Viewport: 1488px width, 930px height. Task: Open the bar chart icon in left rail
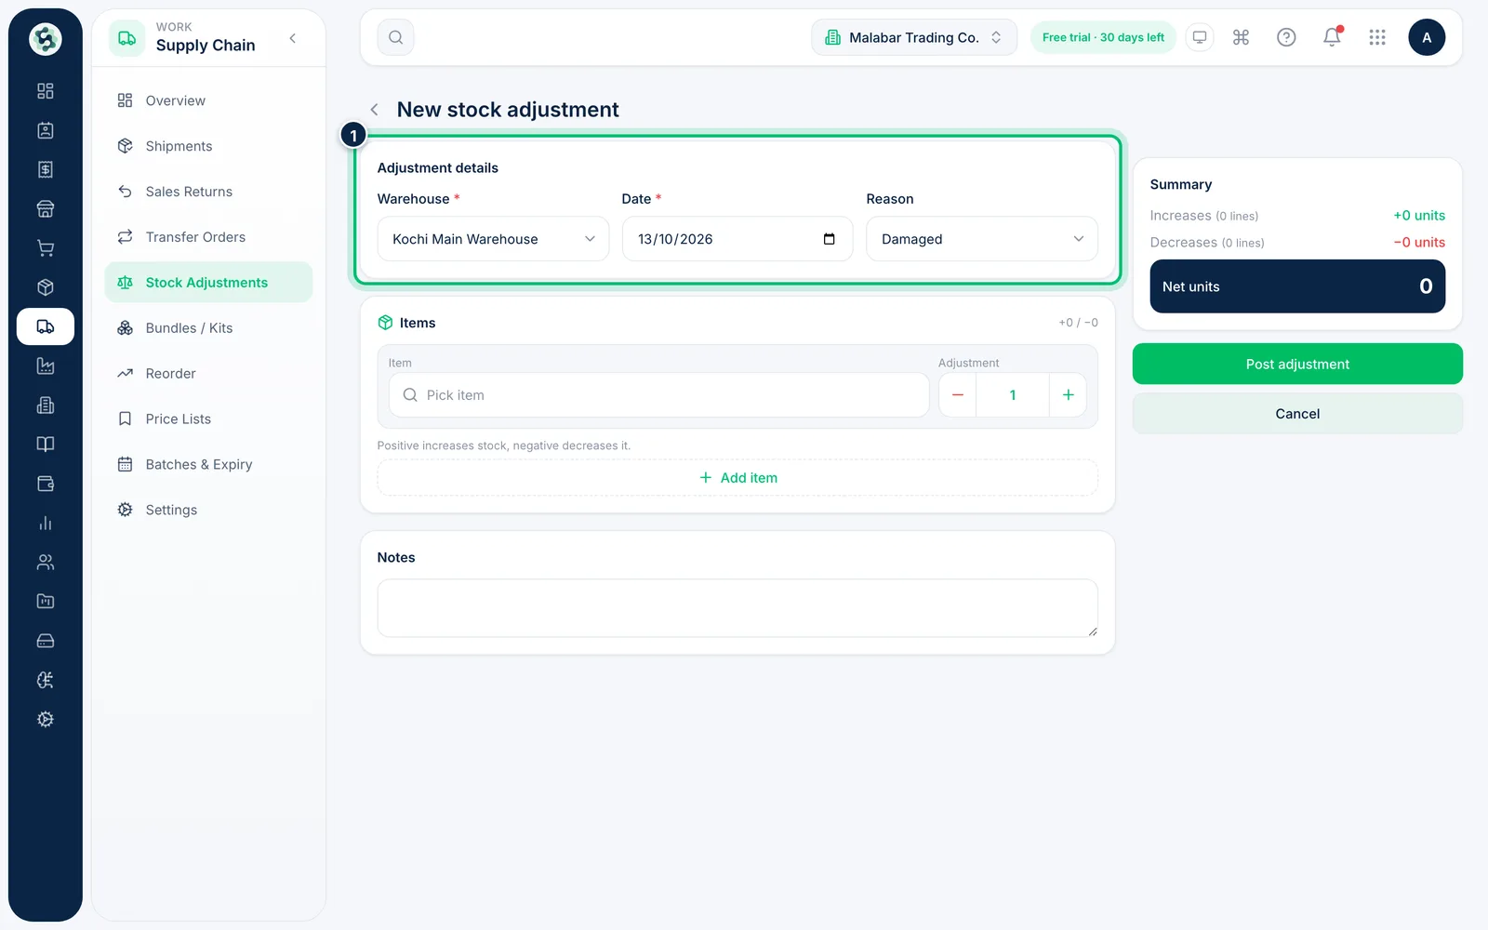click(45, 523)
